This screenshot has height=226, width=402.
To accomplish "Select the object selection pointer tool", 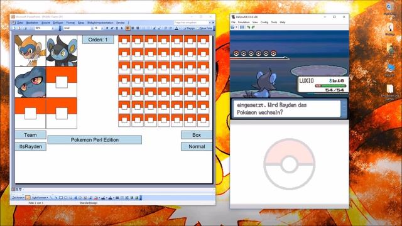I will 28,198.
